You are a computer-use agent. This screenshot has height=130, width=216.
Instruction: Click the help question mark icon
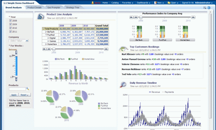(209, 8)
